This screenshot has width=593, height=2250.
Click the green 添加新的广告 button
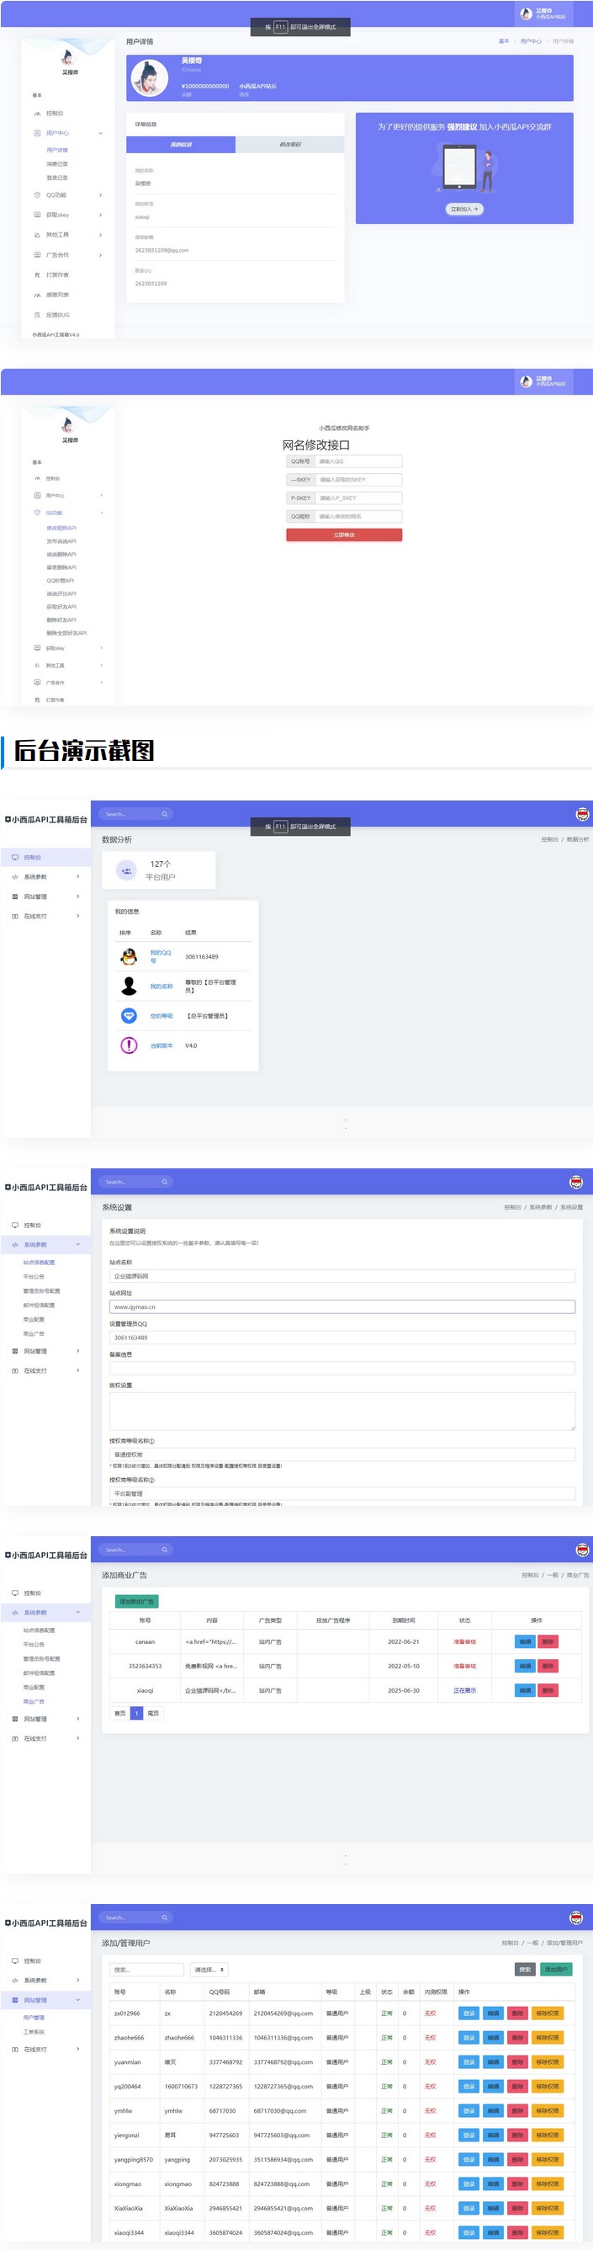[x=137, y=1602]
